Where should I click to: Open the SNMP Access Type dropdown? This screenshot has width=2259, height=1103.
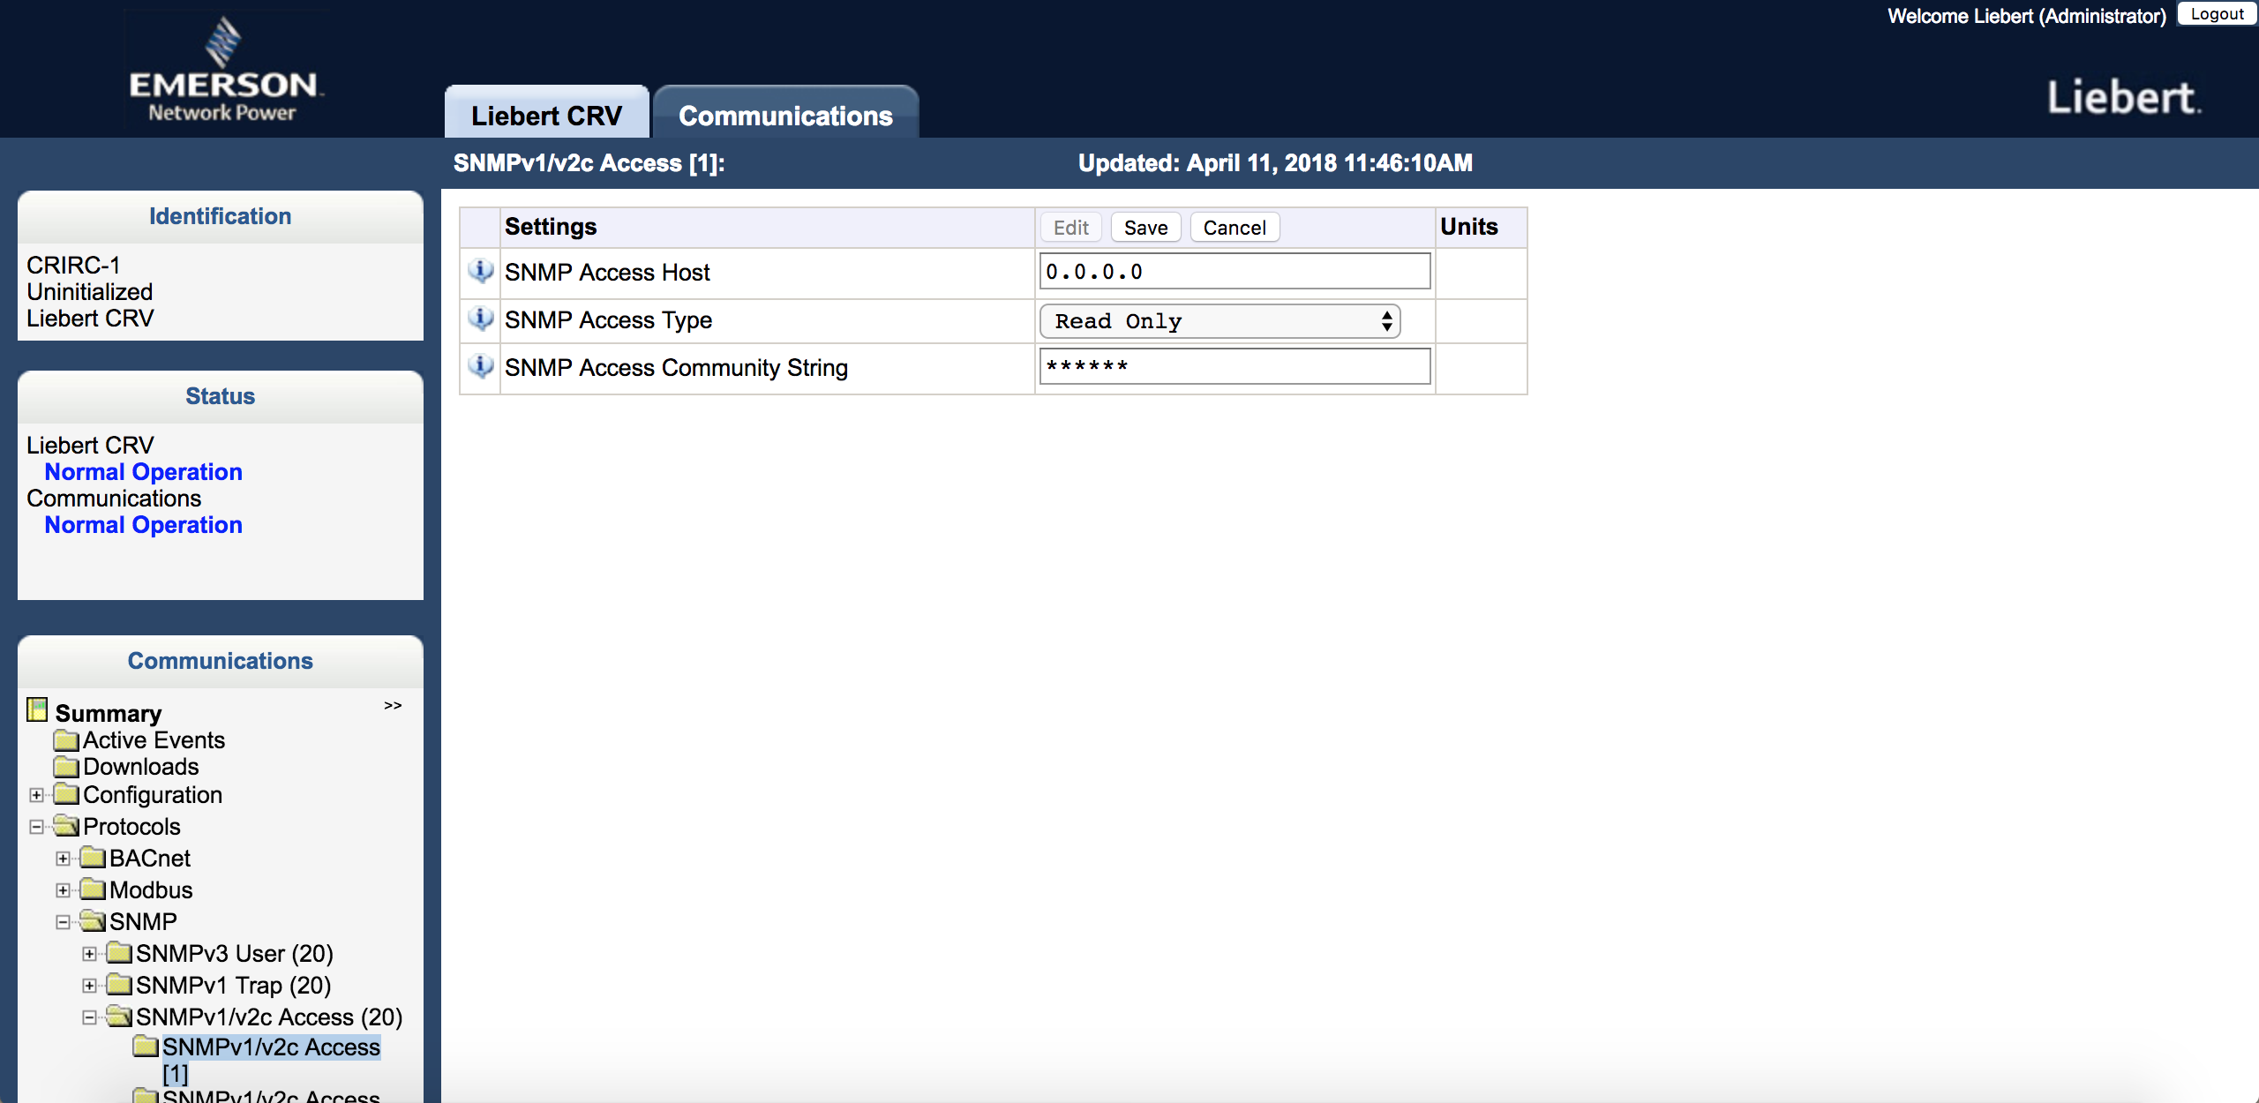(x=1220, y=321)
